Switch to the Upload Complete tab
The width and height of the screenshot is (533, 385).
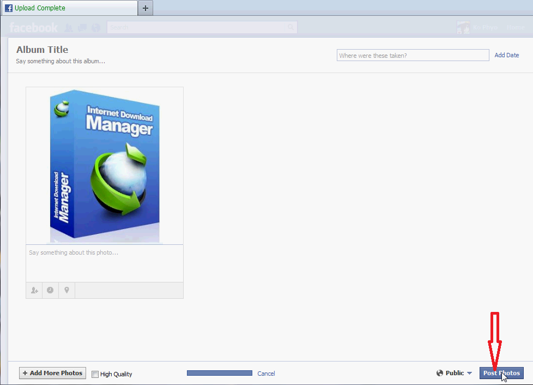tap(70, 8)
